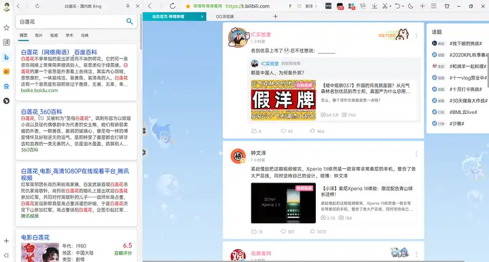Open the skin shirt icon in title bar
The width and height of the screenshot is (489, 262).
coord(447,6)
